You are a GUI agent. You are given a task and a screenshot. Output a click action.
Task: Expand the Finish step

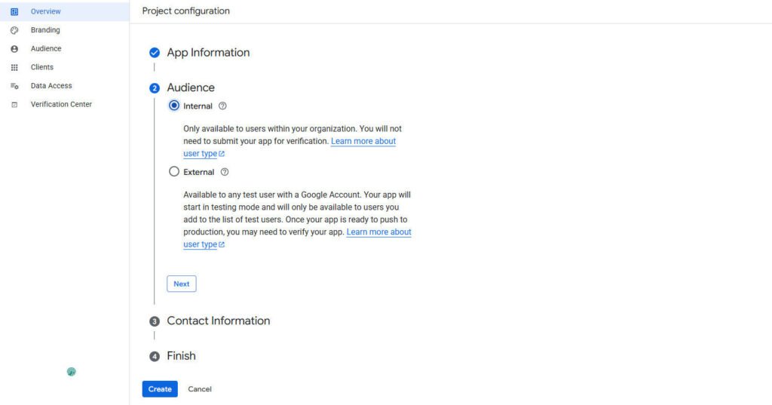(181, 356)
